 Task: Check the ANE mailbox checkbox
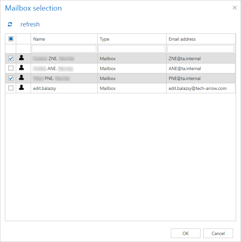[11, 68]
